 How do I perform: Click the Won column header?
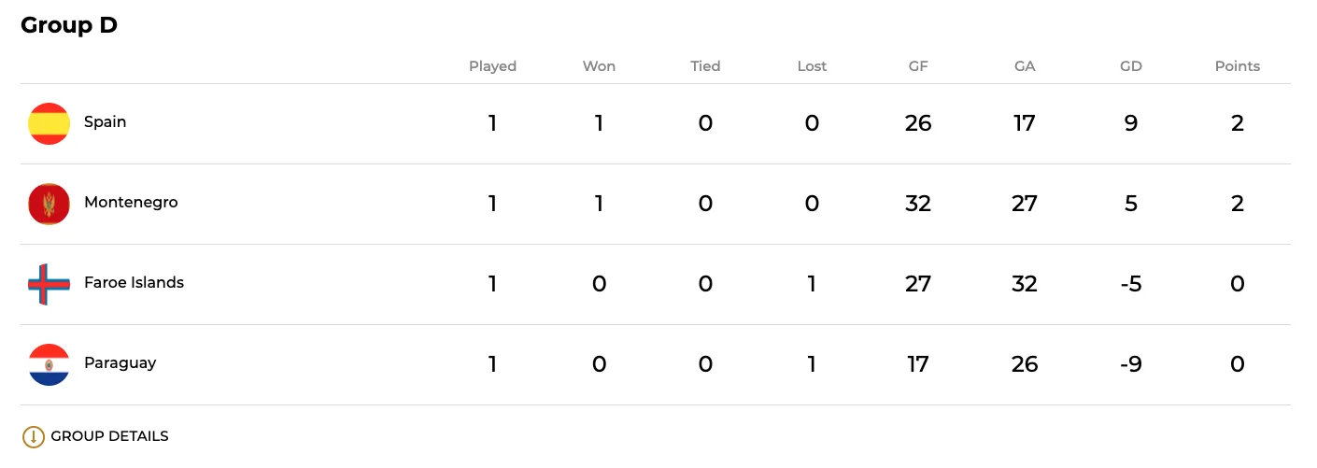pyautogui.click(x=599, y=66)
